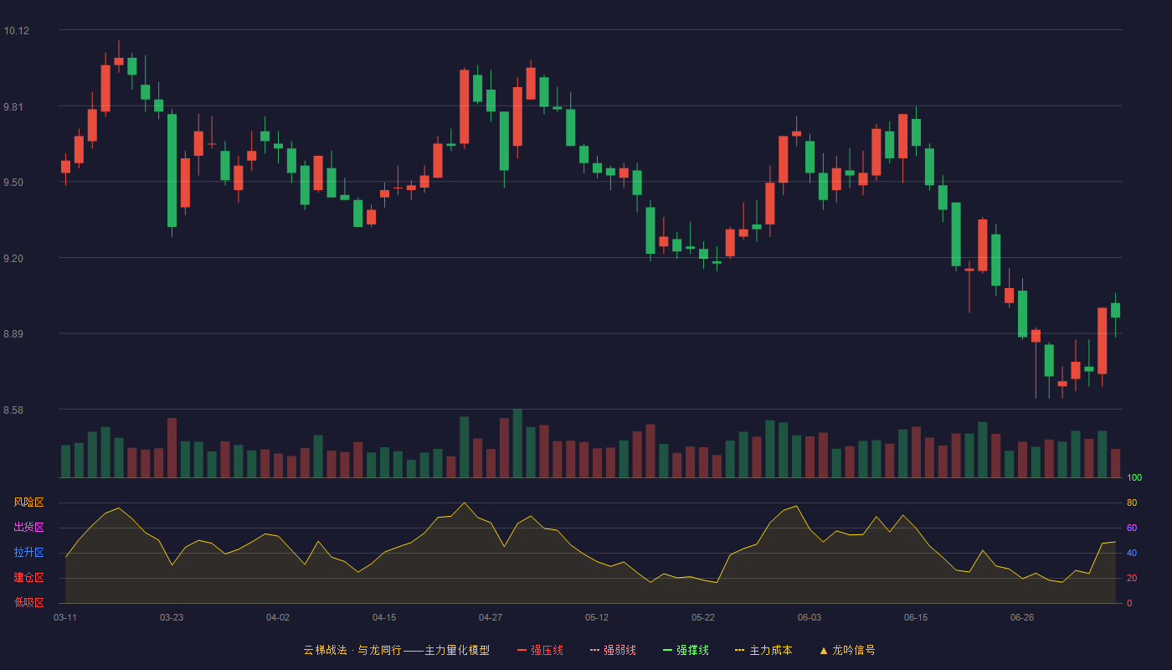Screen dimensions: 1172x670
Task: Click the 04-15 date label
Action: [384, 617]
